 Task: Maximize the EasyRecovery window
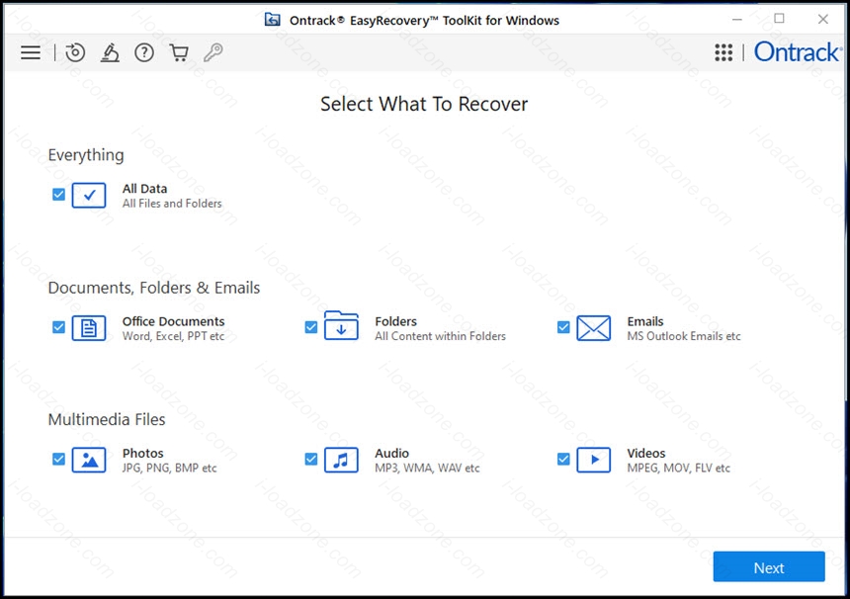[779, 19]
